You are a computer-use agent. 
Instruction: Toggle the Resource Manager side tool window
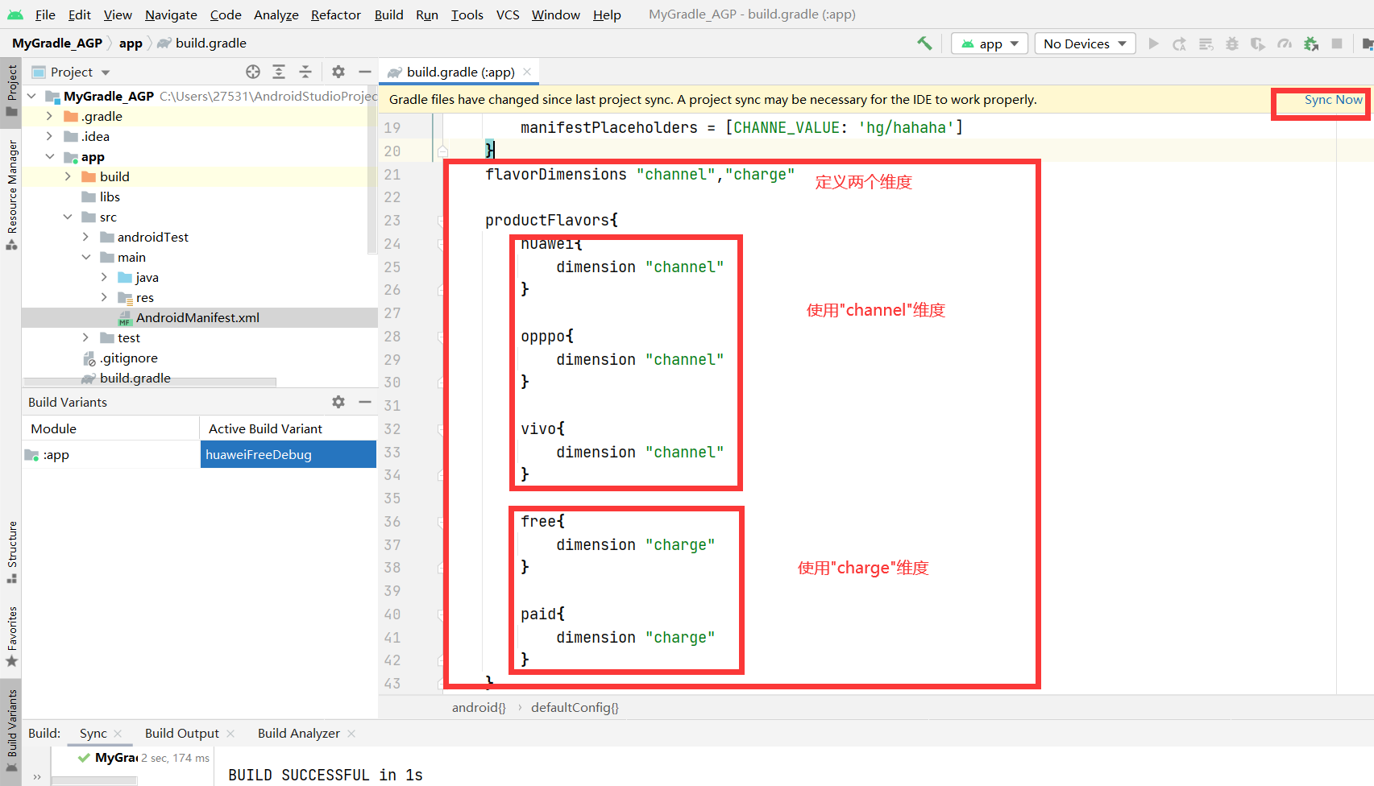(11, 194)
